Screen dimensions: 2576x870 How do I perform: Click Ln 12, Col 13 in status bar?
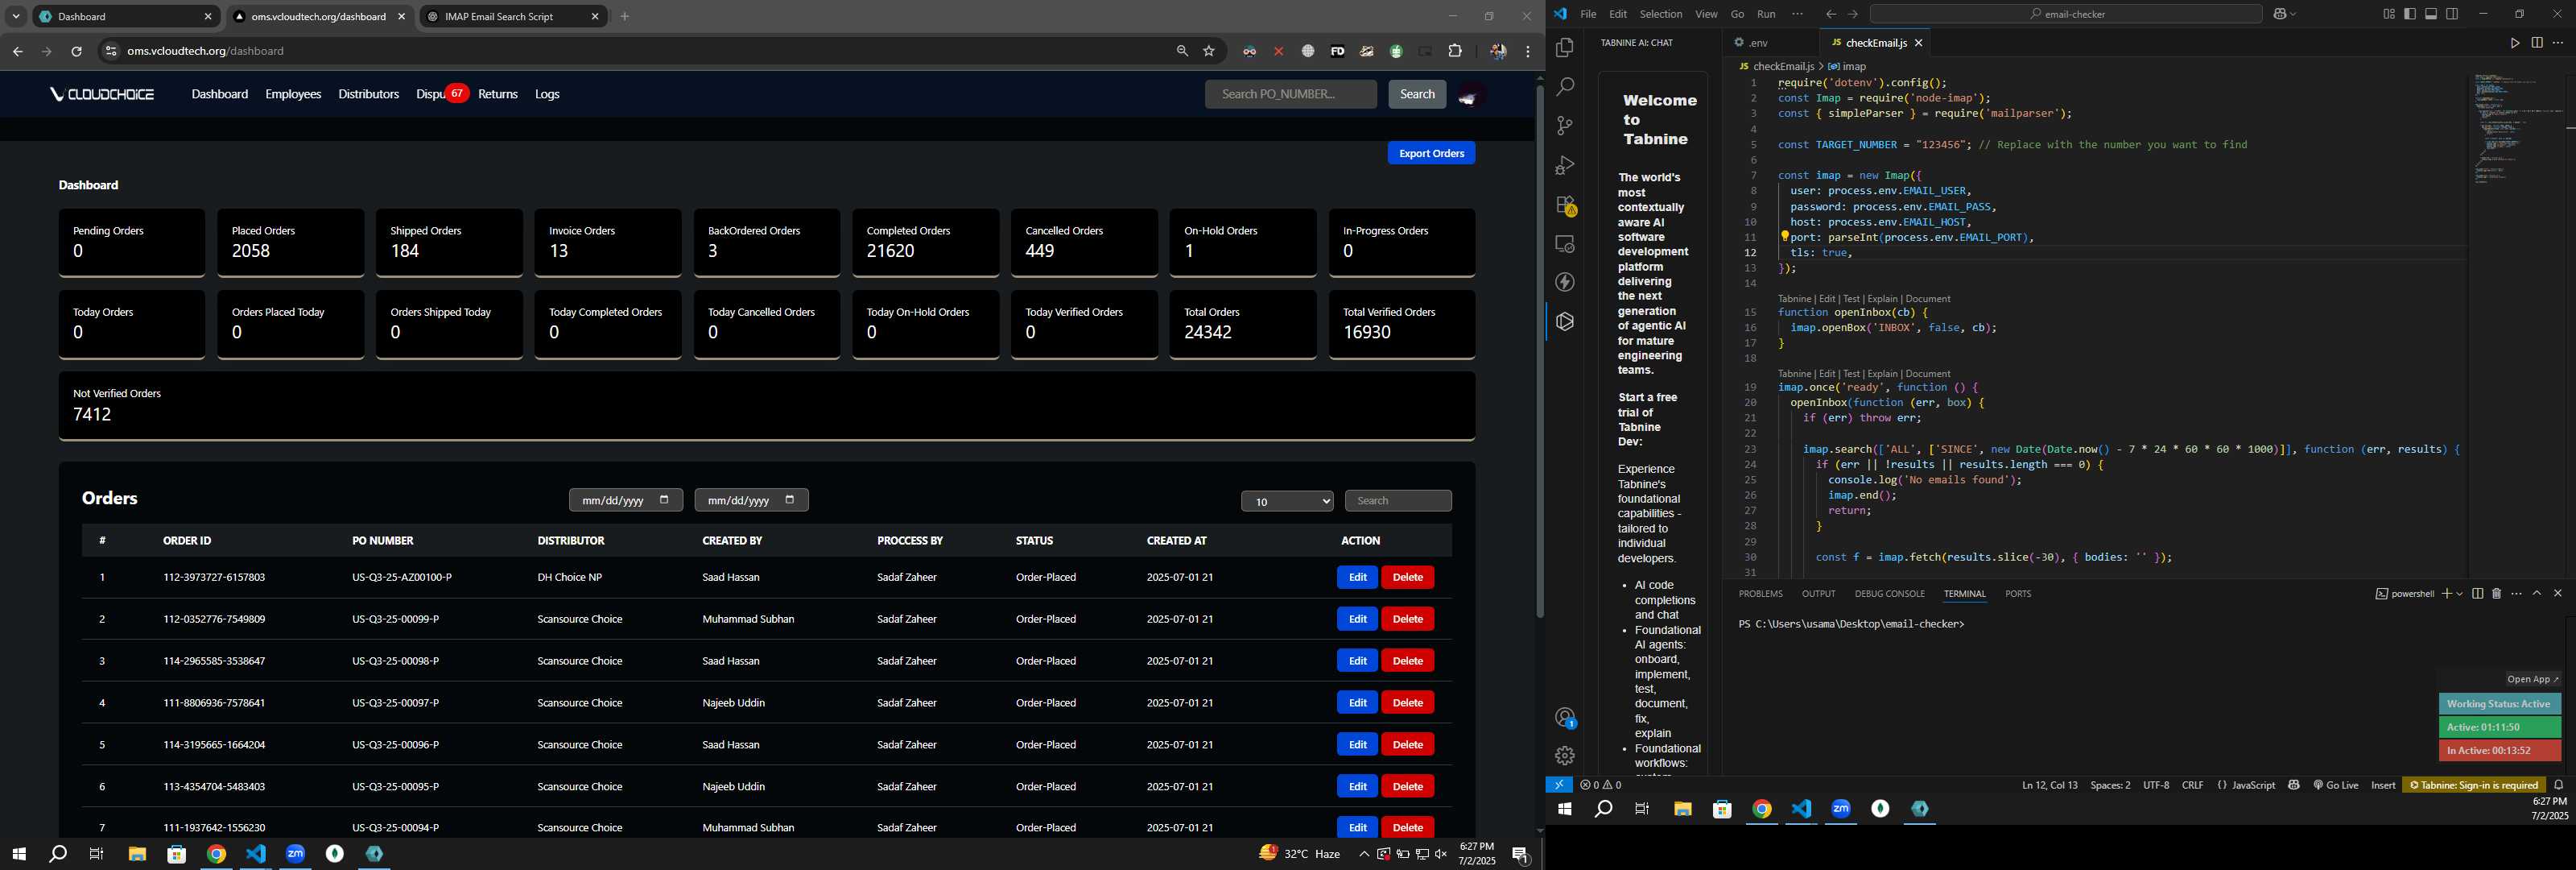click(2049, 785)
